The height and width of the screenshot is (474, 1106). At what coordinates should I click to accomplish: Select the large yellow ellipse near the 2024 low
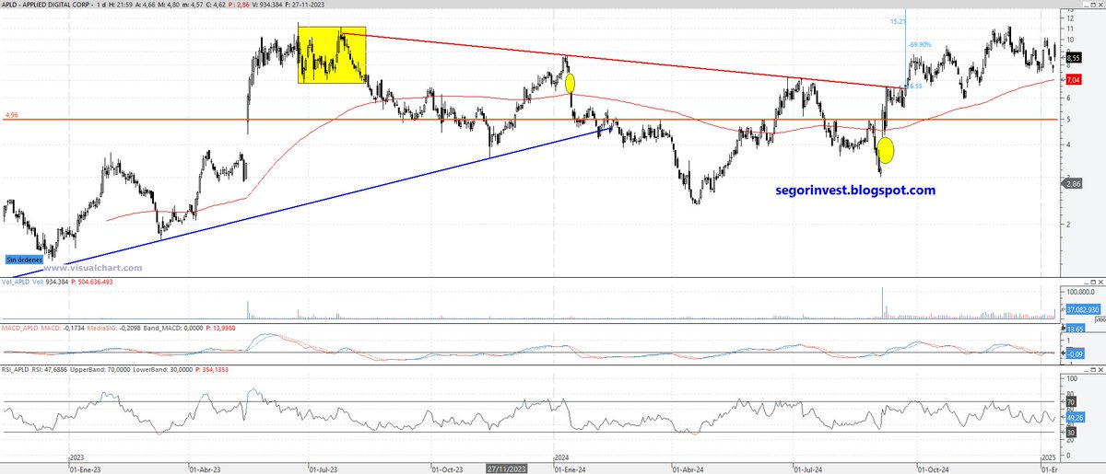(x=886, y=150)
